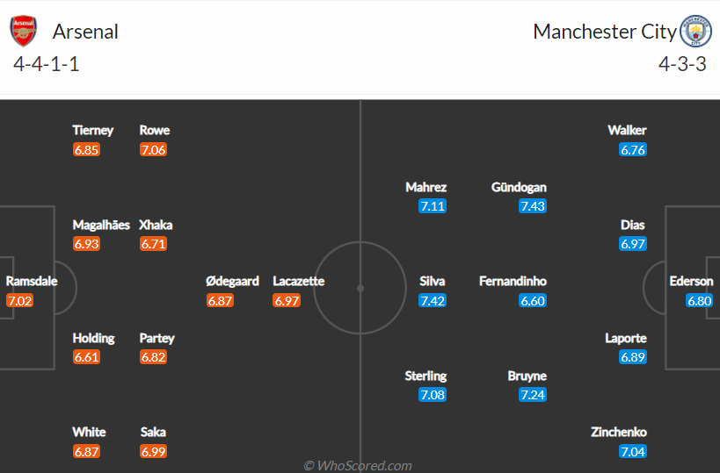Open the Manchester City team name link
720x473 pixels.
[x=605, y=32]
